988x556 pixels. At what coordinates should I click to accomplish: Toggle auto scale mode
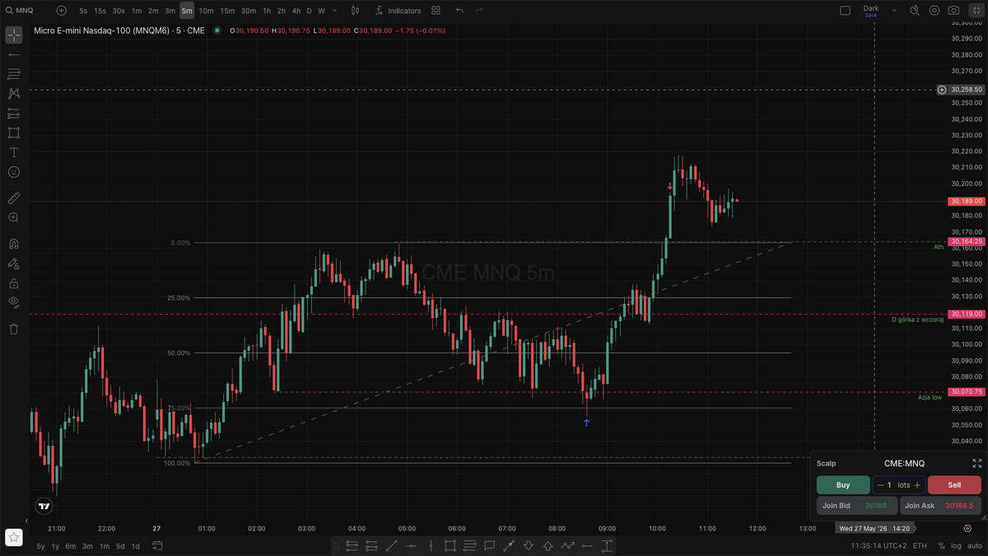975,546
